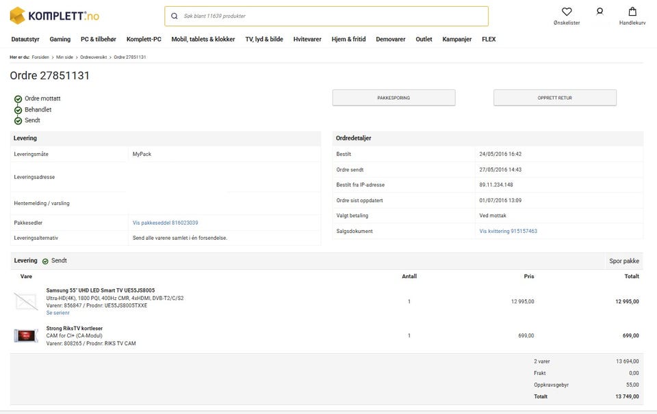Select Oppkravsgebyr amount 55,00
657x414 pixels.
[x=632, y=385]
